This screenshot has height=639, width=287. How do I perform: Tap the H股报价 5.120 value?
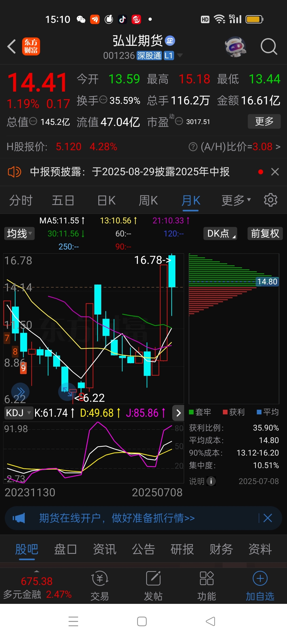(x=69, y=147)
